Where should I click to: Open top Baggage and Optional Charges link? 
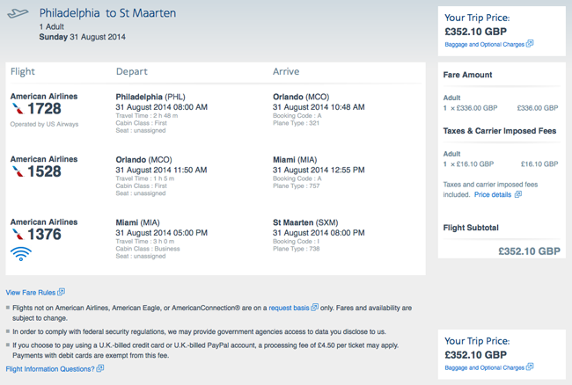point(485,45)
